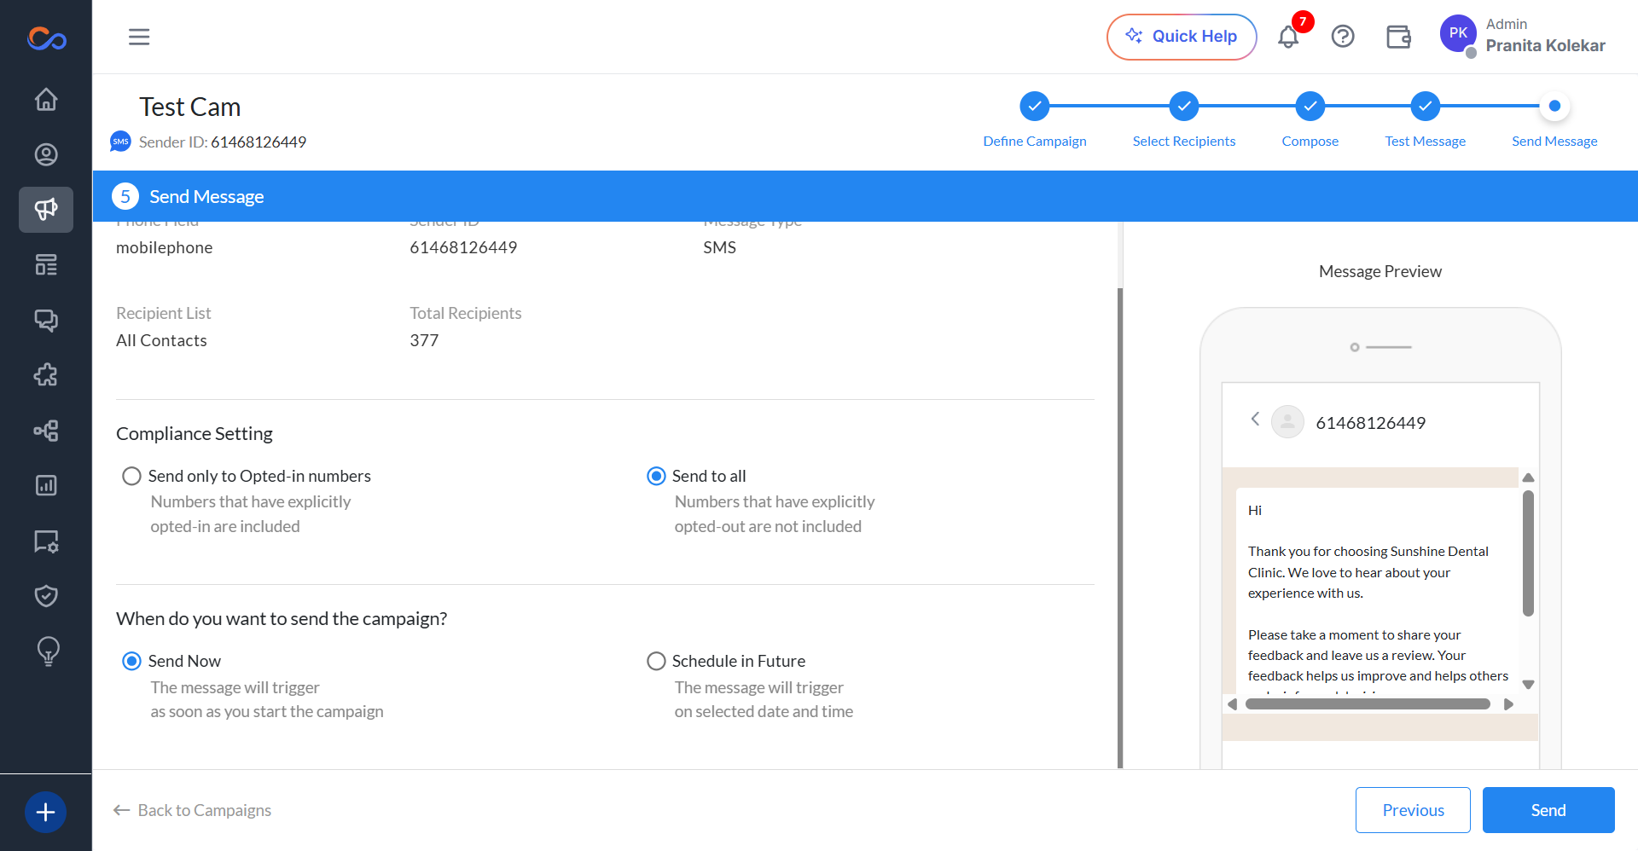Open the chat settings icon in sidebar
The height and width of the screenshot is (851, 1638).
[x=46, y=541]
